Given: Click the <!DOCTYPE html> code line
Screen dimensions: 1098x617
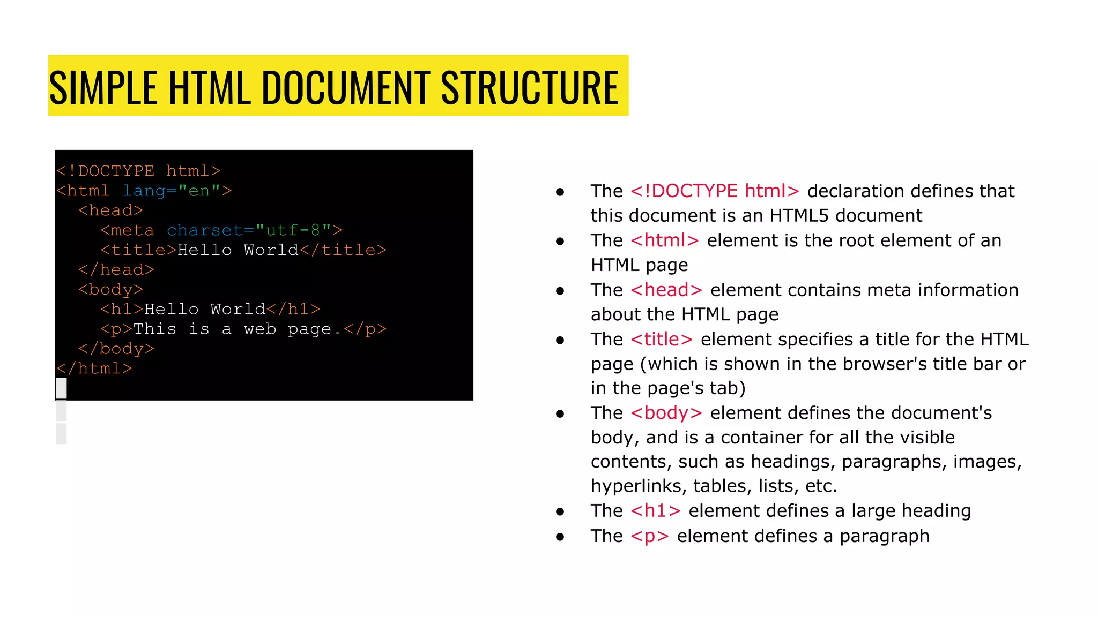Looking at the screenshot, I should tap(138, 171).
